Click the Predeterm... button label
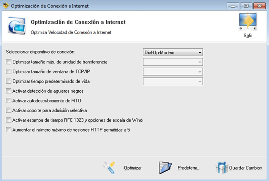Viewport: 269px width, 181px height. (x=189, y=168)
